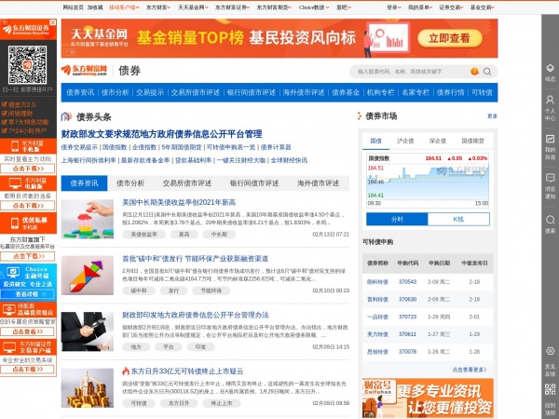Select the 沪企债 tab in 债券市场

[x=405, y=141]
